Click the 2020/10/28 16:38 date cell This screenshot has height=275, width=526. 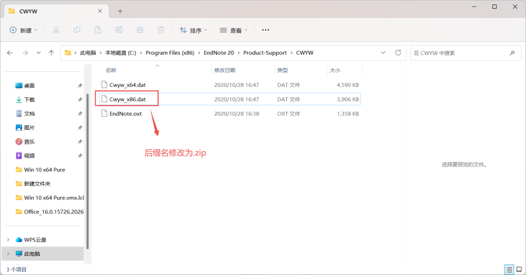237,114
